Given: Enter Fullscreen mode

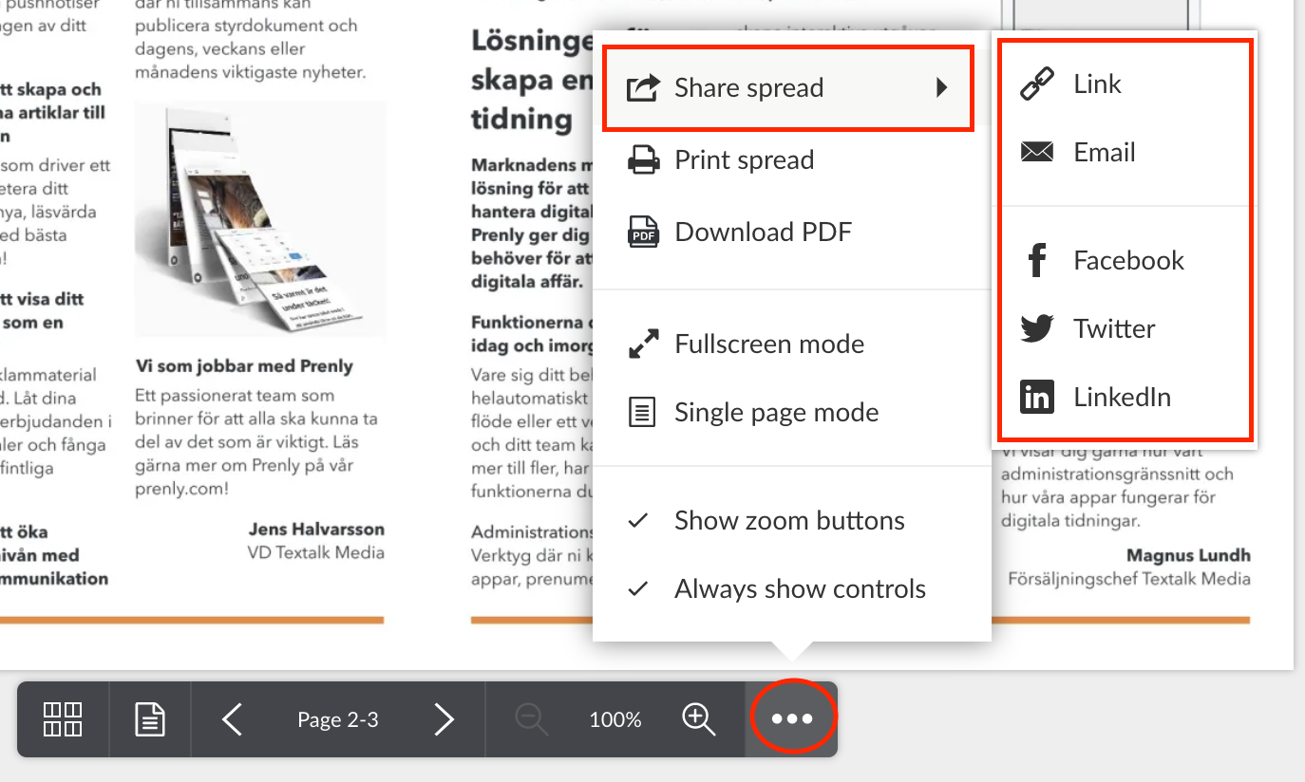Looking at the screenshot, I should (768, 344).
